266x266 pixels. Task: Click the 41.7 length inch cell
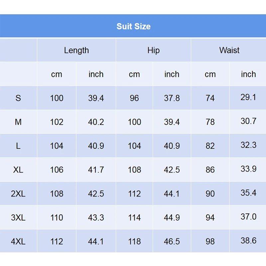pos(96,170)
